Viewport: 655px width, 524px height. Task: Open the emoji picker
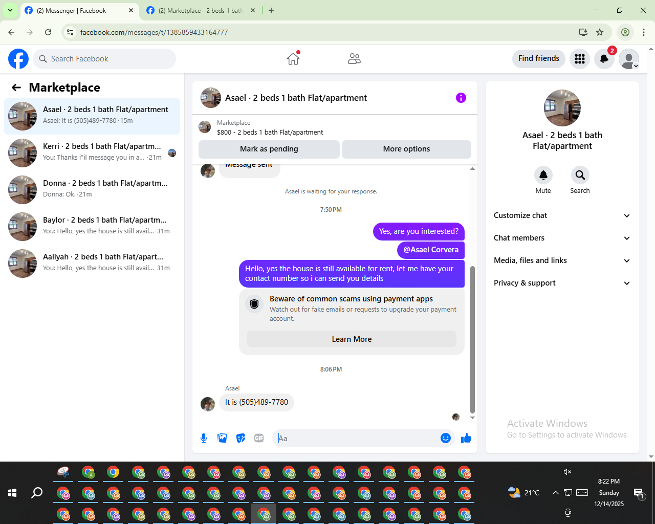[x=446, y=438]
